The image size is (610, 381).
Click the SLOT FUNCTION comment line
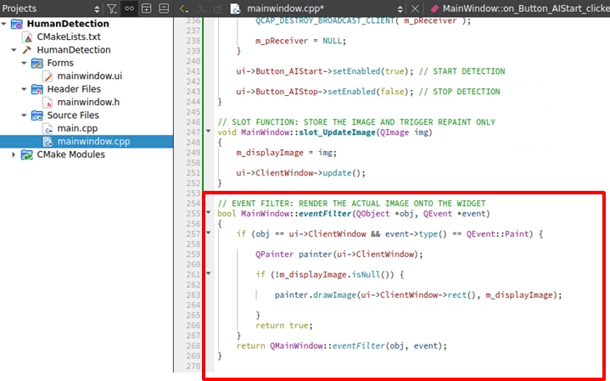(x=356, y=122)
